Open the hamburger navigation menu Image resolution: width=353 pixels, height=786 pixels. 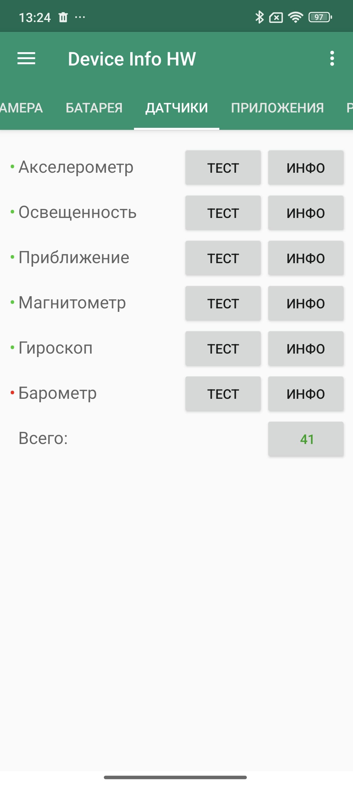pyautogui.click(x=26, y=58)
